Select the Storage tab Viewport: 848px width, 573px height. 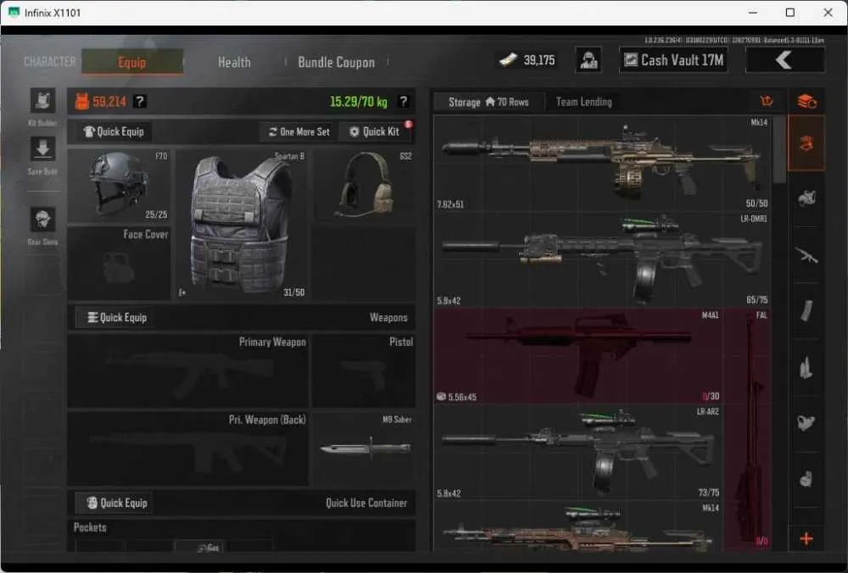point(488,102)
